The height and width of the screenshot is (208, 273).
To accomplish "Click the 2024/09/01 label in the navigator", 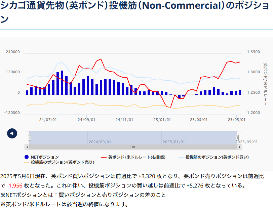I will (x=100, y=142).
